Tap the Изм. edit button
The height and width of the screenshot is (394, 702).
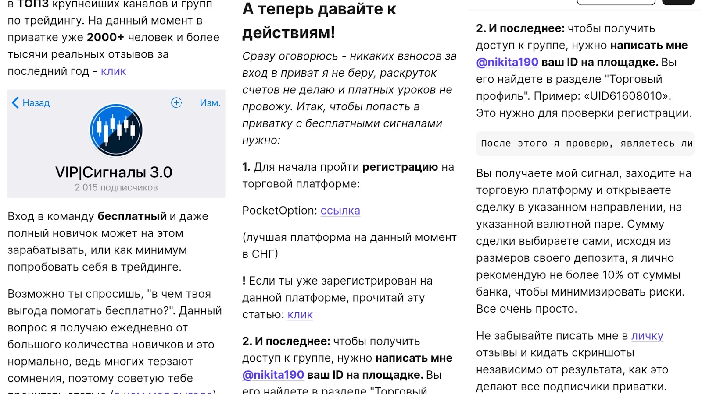pos(210,103)
